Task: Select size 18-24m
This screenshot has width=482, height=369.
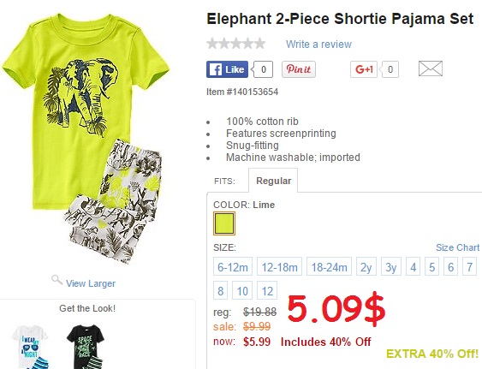Action: point(330,266)
